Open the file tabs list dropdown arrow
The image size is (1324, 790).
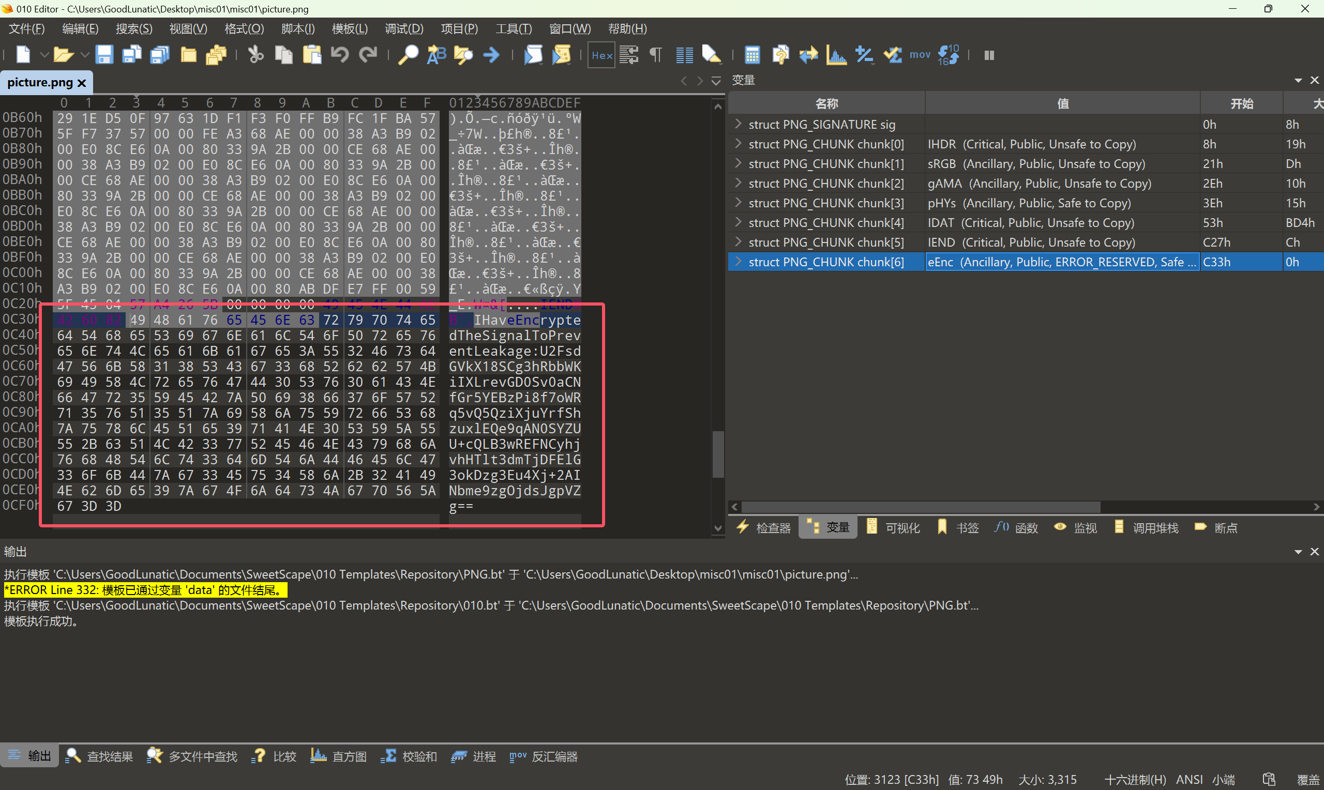tap(715, 81)
